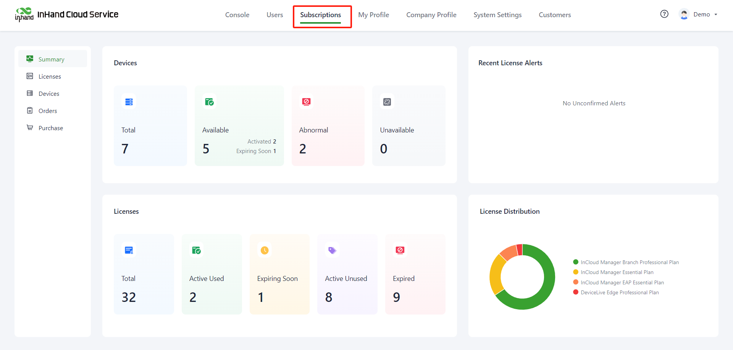Click the Total licenses blue icon
Image resolution: width=733 pixels, height=350 pixels.
coord(129,250)
